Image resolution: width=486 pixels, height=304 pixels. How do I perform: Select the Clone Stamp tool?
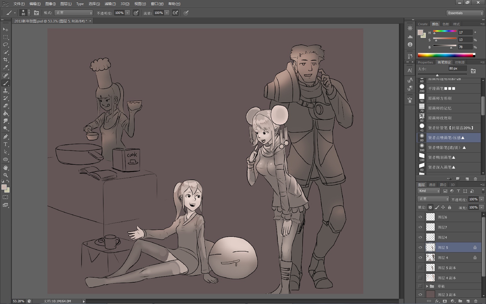coord(5,91)
